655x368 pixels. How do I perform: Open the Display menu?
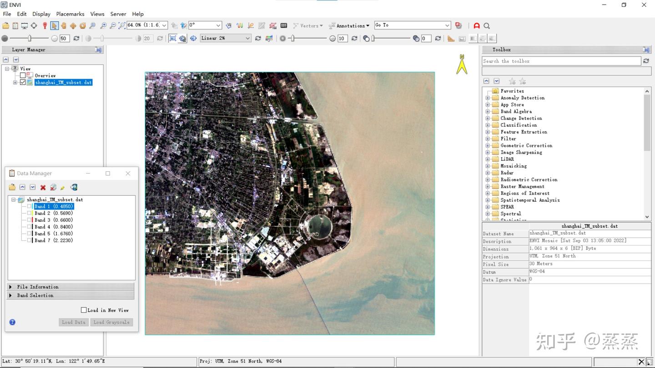point(41,14)
